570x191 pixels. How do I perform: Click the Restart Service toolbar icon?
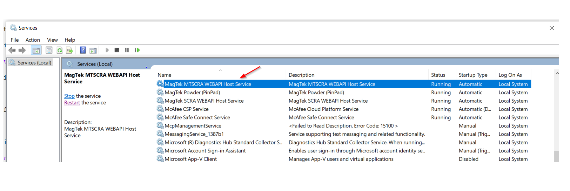click(137, 50)
